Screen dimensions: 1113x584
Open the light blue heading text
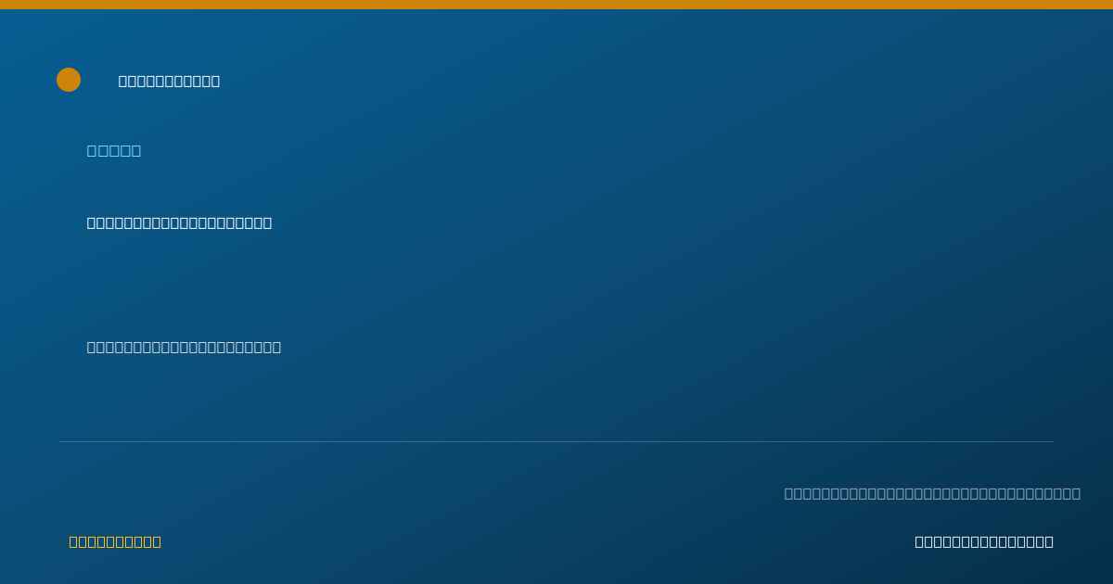tap(114, 150)
